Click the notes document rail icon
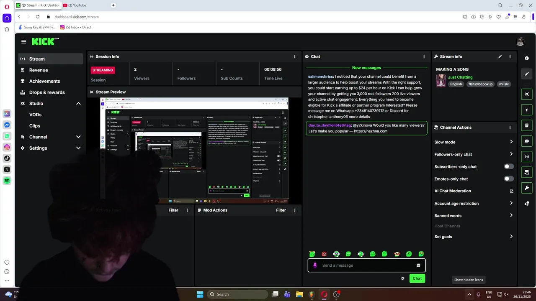This screenshot has width=536, height=301. click(527, 125)
